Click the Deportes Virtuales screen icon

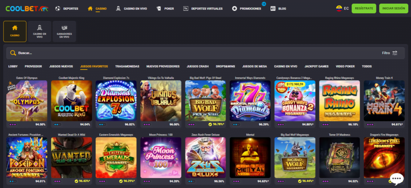[x=186, y=9]
